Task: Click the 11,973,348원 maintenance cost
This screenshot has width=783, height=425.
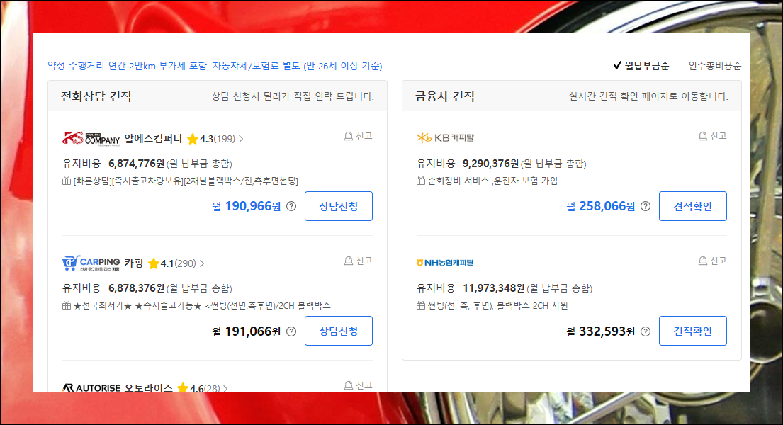Action: 494,288
